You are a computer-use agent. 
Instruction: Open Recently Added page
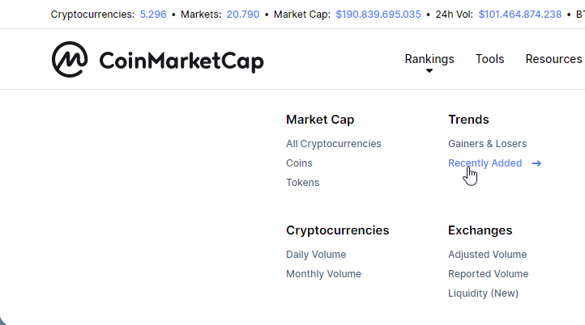point(485,163)
